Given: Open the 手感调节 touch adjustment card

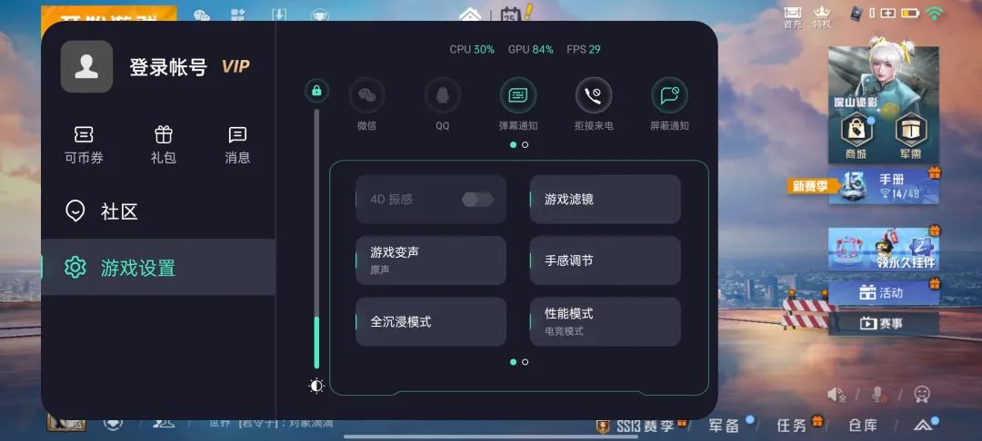Looking at the screenshot, I should (605, 260).
